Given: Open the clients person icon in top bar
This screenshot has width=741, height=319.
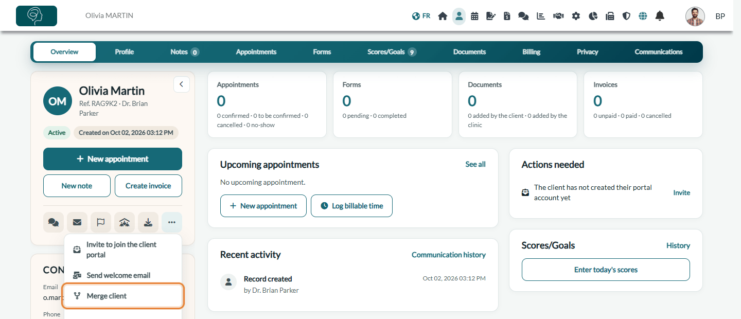Looking at the screenshot, I should point(459,16).
